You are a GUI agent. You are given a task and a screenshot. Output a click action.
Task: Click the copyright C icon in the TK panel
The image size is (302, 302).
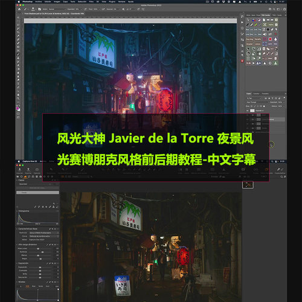270,63
